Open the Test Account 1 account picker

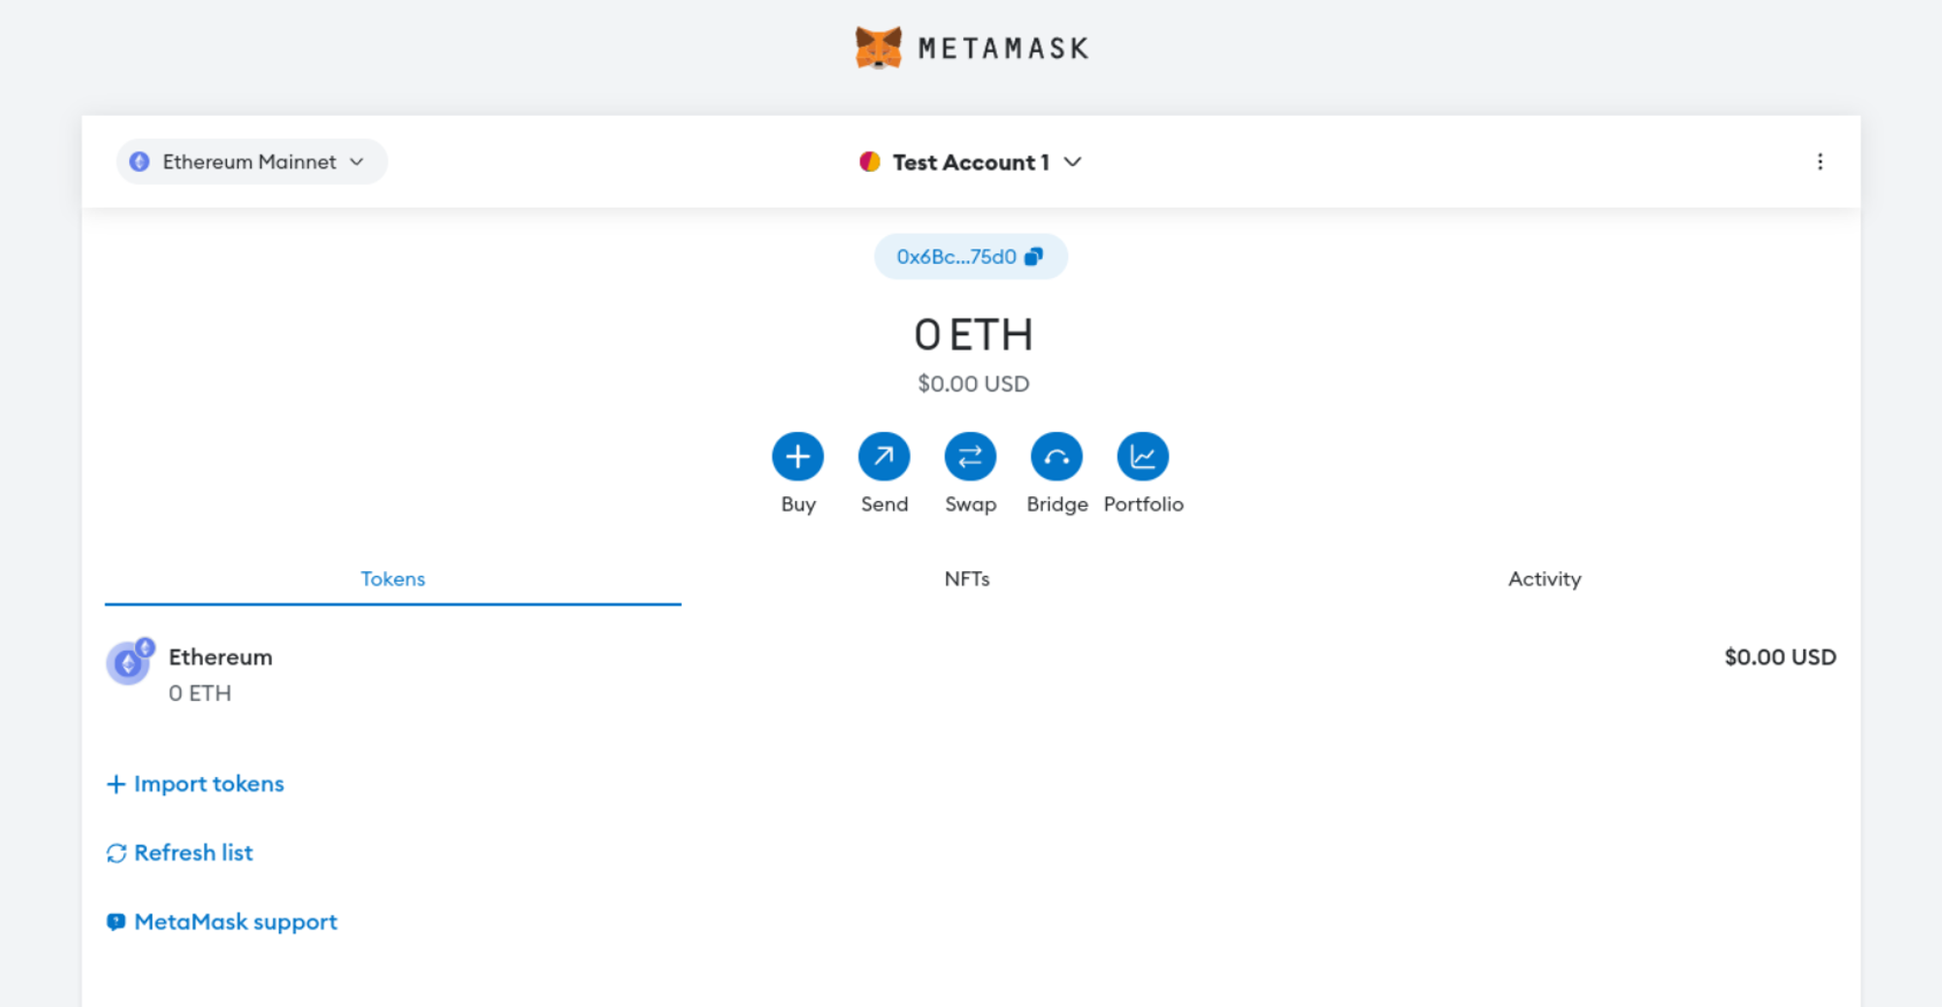click(970, 162)
